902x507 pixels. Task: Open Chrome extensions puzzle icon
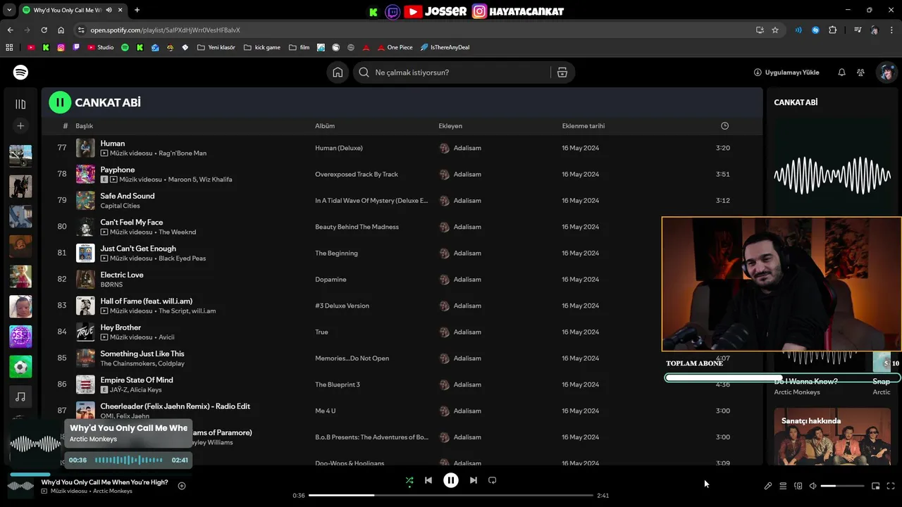coord(833,30)
